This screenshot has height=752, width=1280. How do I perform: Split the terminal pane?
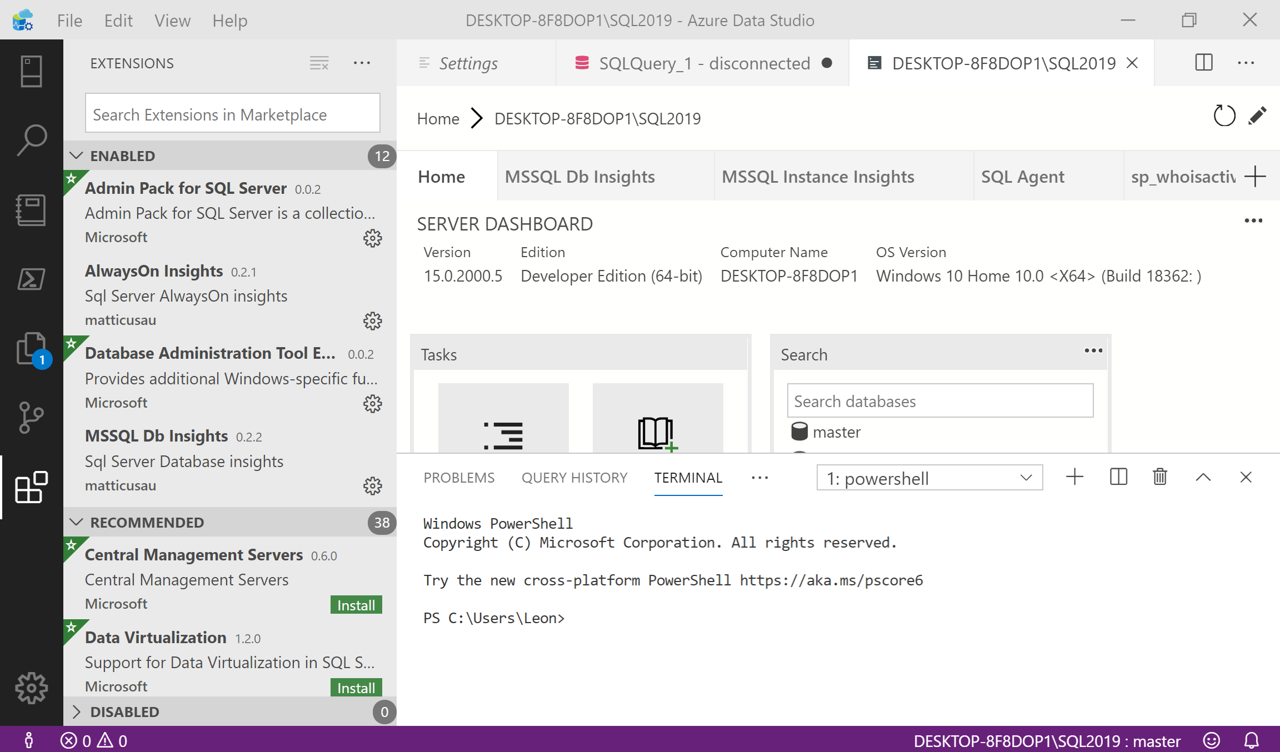1118,477
